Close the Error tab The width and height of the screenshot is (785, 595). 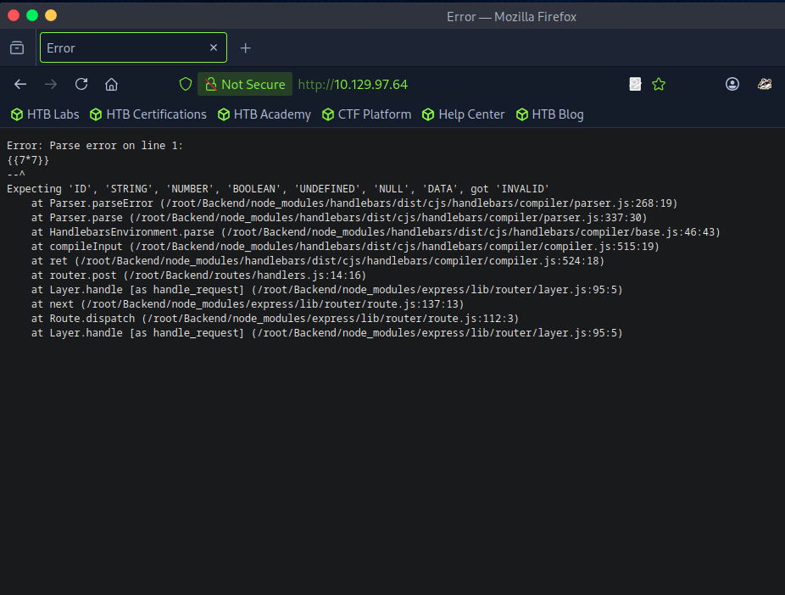pyautogui.click(x=214, y=48)
